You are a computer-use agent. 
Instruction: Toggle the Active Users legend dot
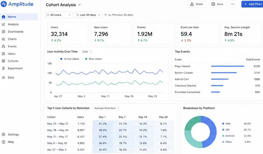(x=61, y=59)
